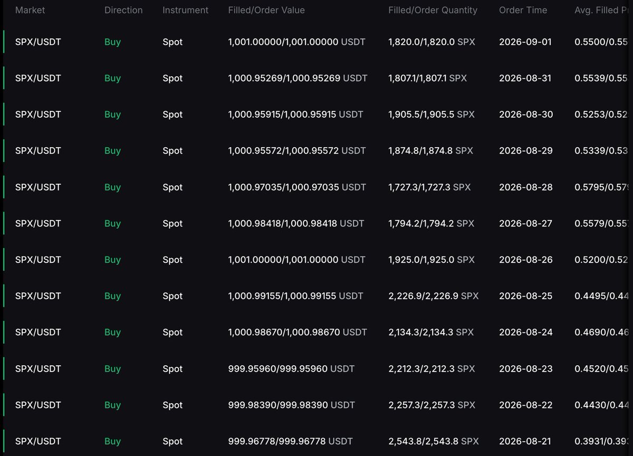The height and width of the screenshot is (456, 633).
Task: Click the order time 2026-08-30
Action: [526, 115]
